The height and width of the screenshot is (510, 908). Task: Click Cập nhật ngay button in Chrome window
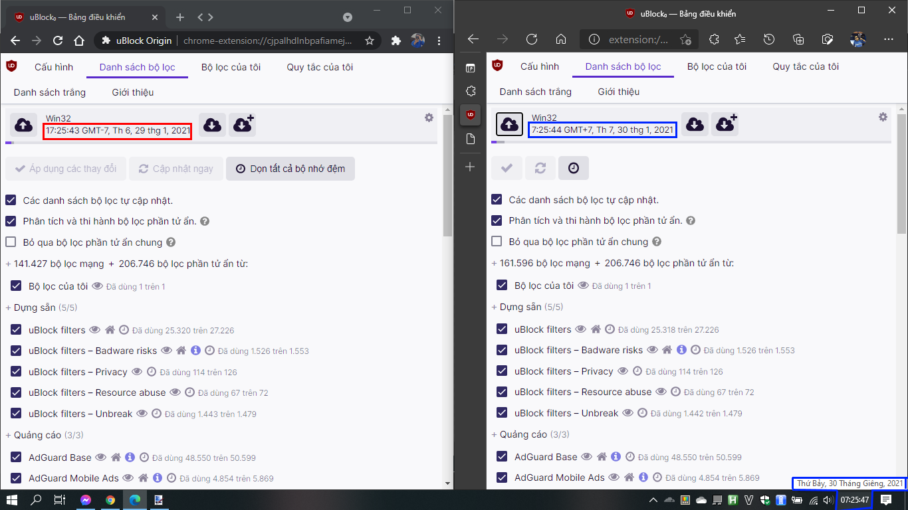pyautogui.click(x=176, y=169)
